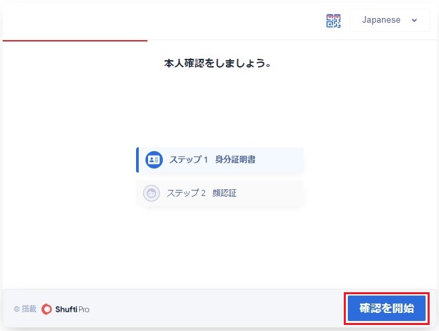Click the unfilled part of the progress bar

(x=288, y=41)
